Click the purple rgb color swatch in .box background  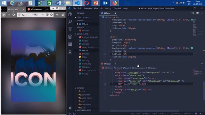click(168, 48)
